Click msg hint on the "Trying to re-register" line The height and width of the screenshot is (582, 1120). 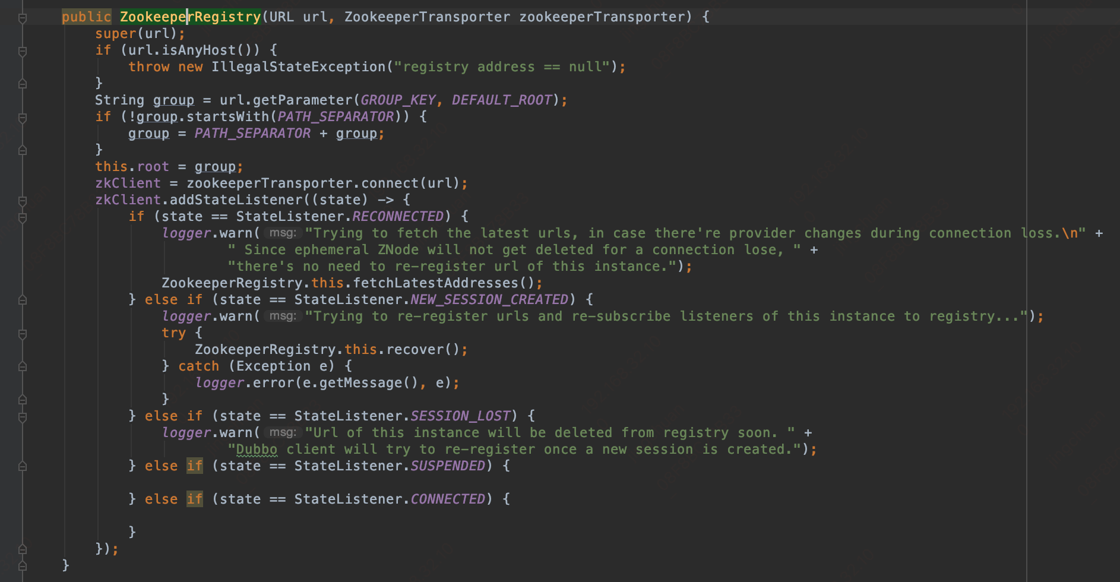pos(283,317)
